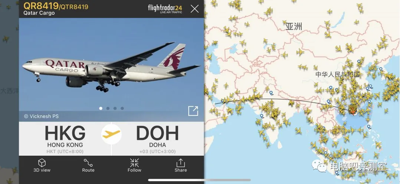Image resolution: width=400 pixels, height=184 pixels.
Task: Select the second photo pagination dot
Action: click(108, 109)
